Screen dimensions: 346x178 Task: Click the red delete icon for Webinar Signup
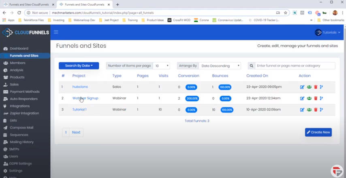point(316,98)
